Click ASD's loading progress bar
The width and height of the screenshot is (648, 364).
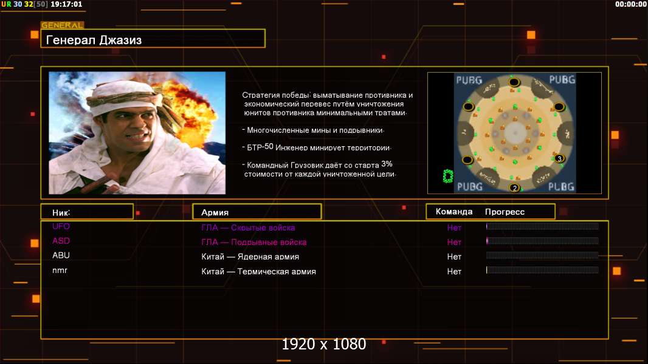tap(542, 240)
